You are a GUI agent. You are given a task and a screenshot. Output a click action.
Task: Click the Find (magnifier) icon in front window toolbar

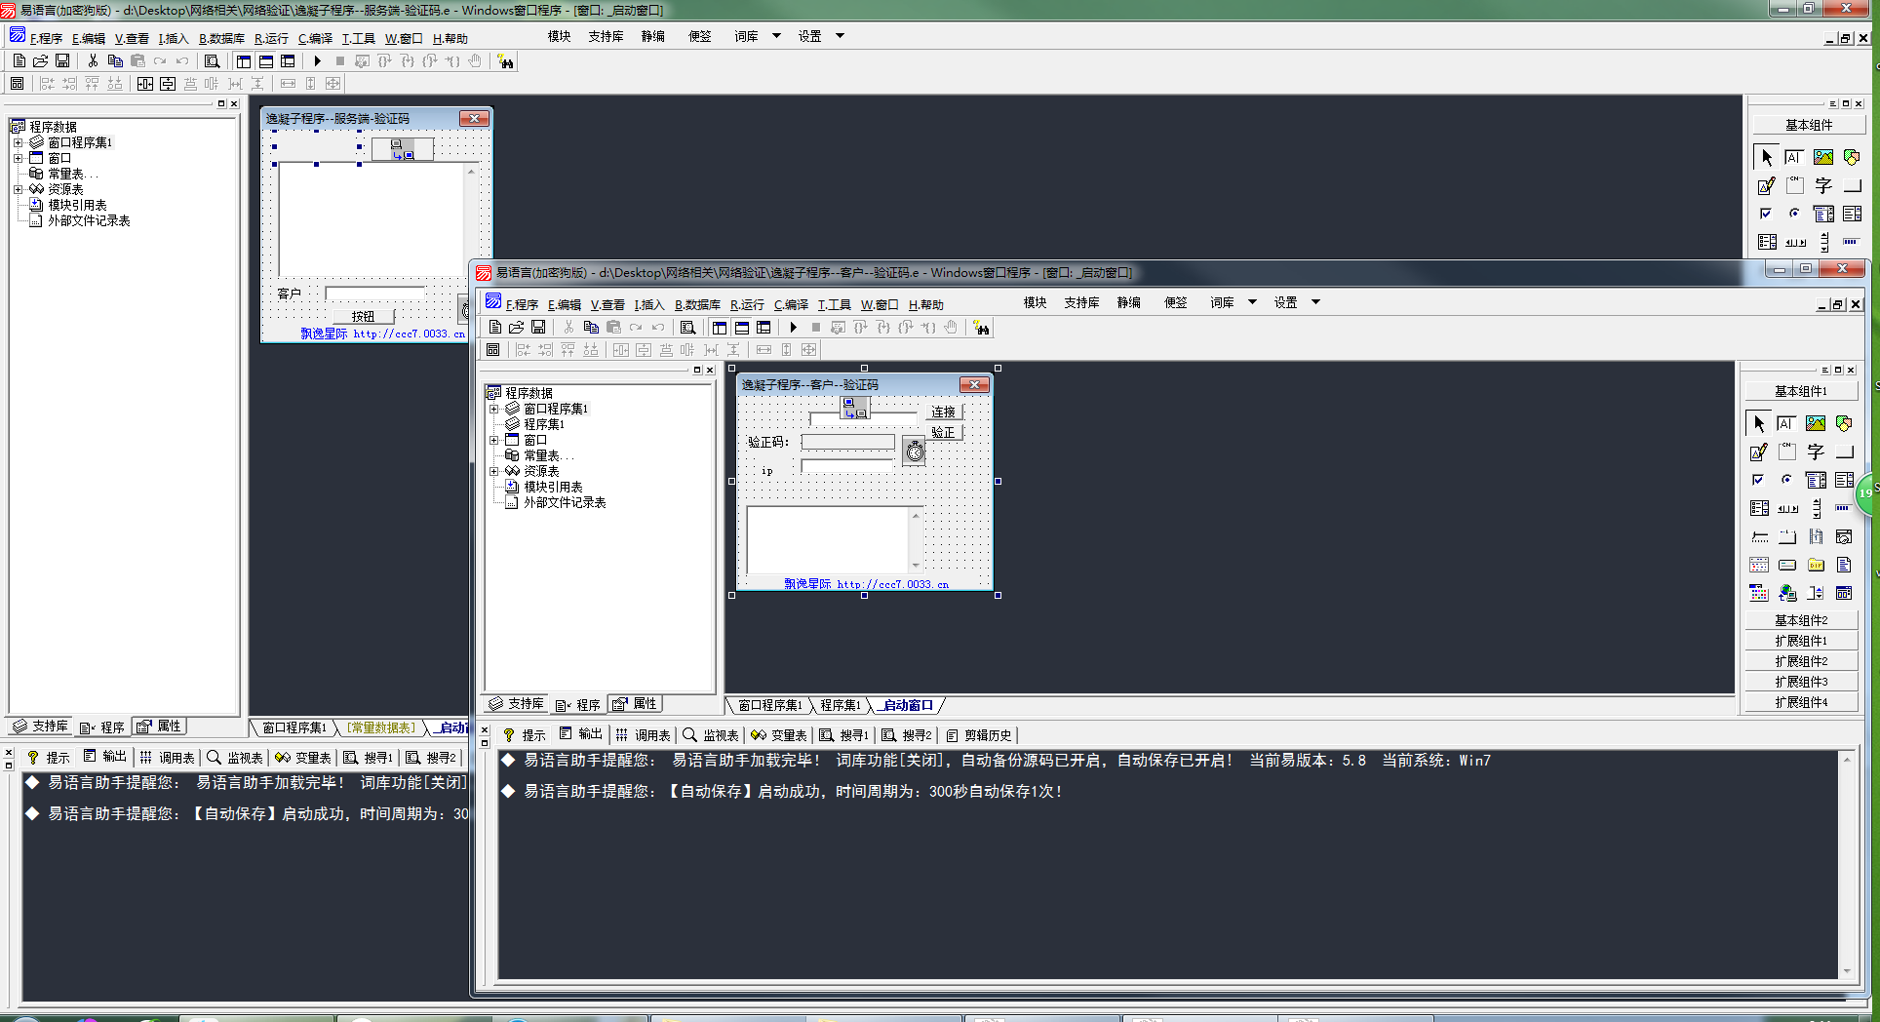click(687, 328)
